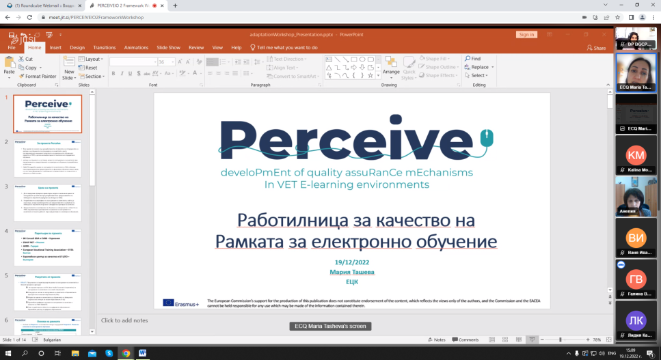661x360 pixels.
Task: Click the Reset slide button
Action: click(88, 68)
